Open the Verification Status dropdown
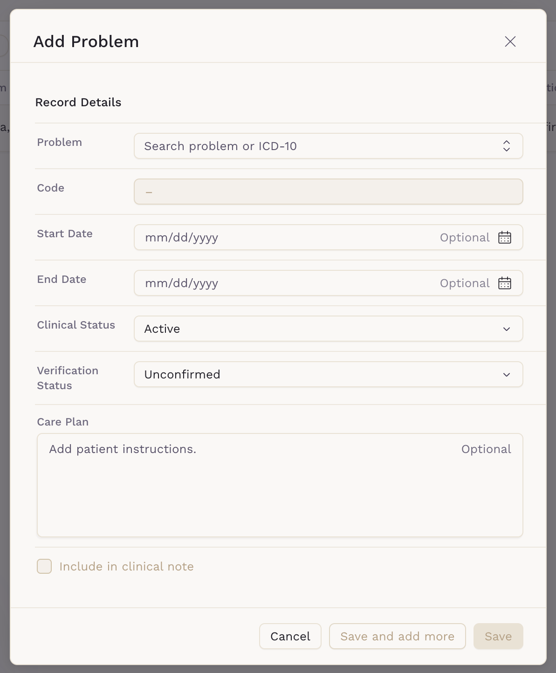 (x=328, y=374)
